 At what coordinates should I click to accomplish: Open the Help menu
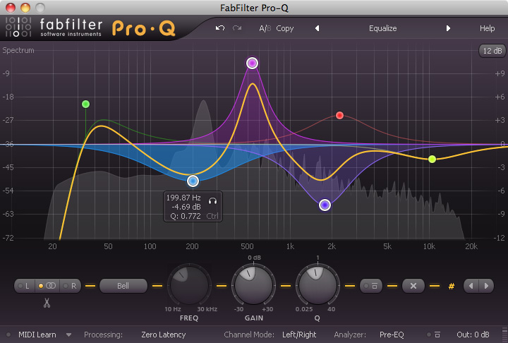coord(487,29)
